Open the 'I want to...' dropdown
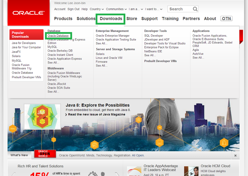Screen dimensions: 248x176 pos(153,9)
